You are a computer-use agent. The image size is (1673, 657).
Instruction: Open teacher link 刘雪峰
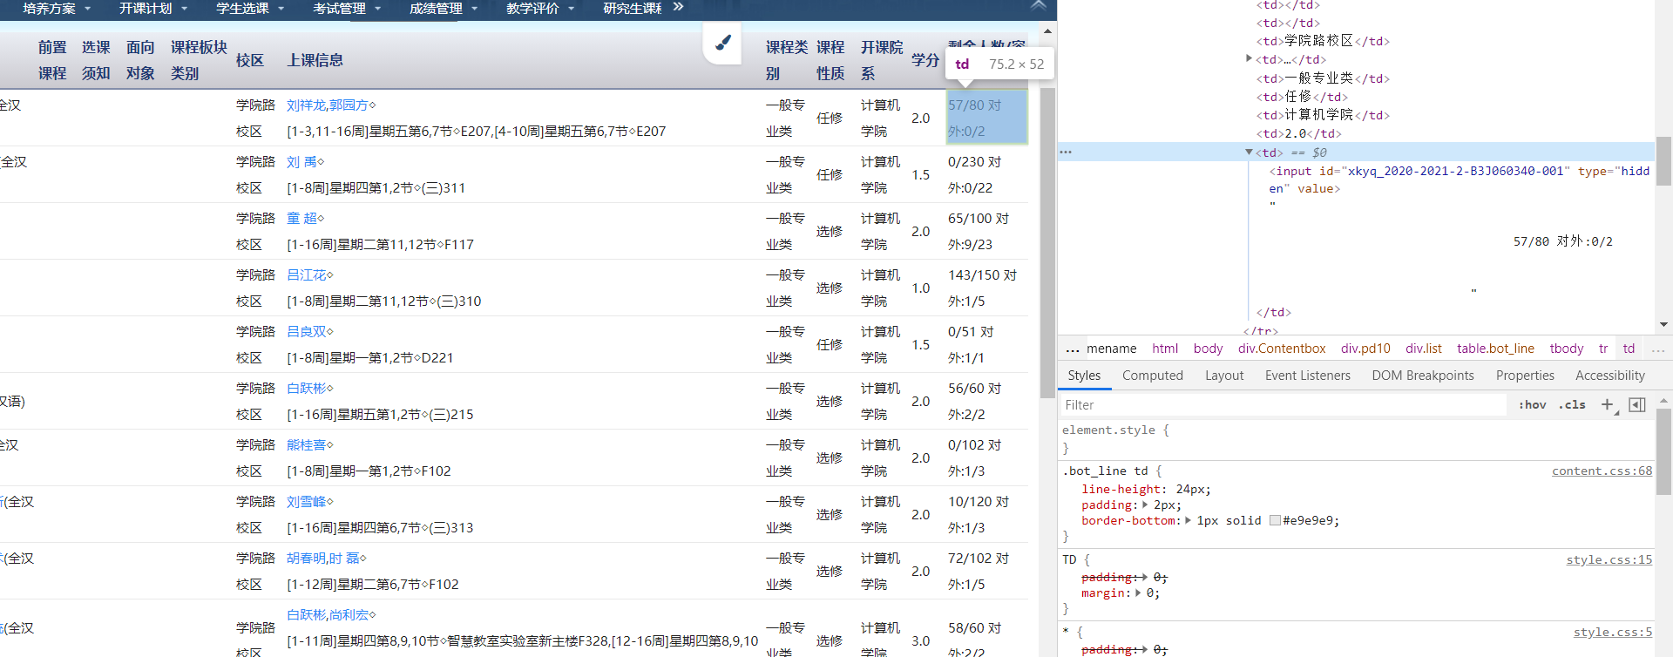click(x=306, y=502)
